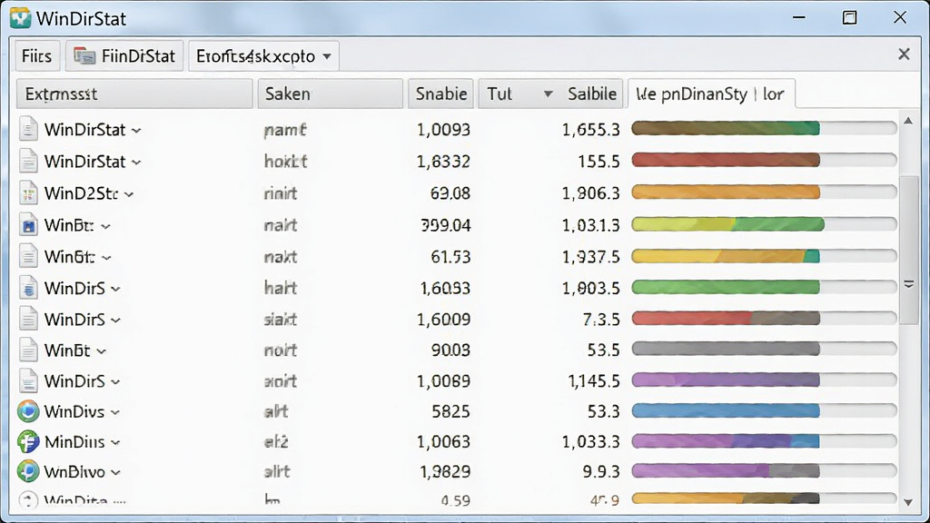The image size is (930, 523).
Task: Select the value 1,937.5
Action: pyautogui.click(x=590, y=257)
